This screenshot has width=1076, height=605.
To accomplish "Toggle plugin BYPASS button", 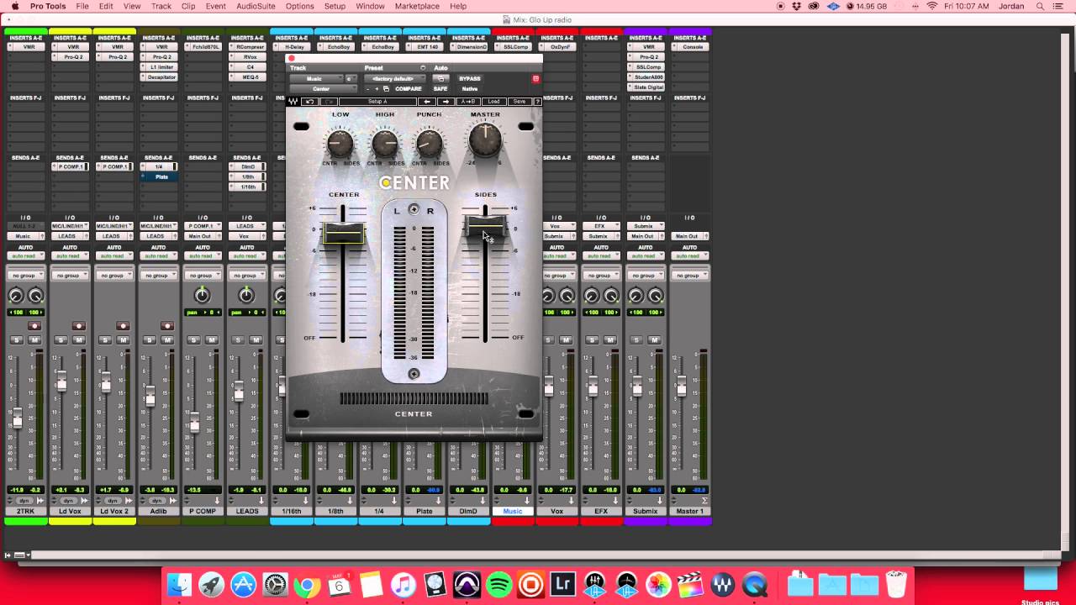I will (470, 79).
